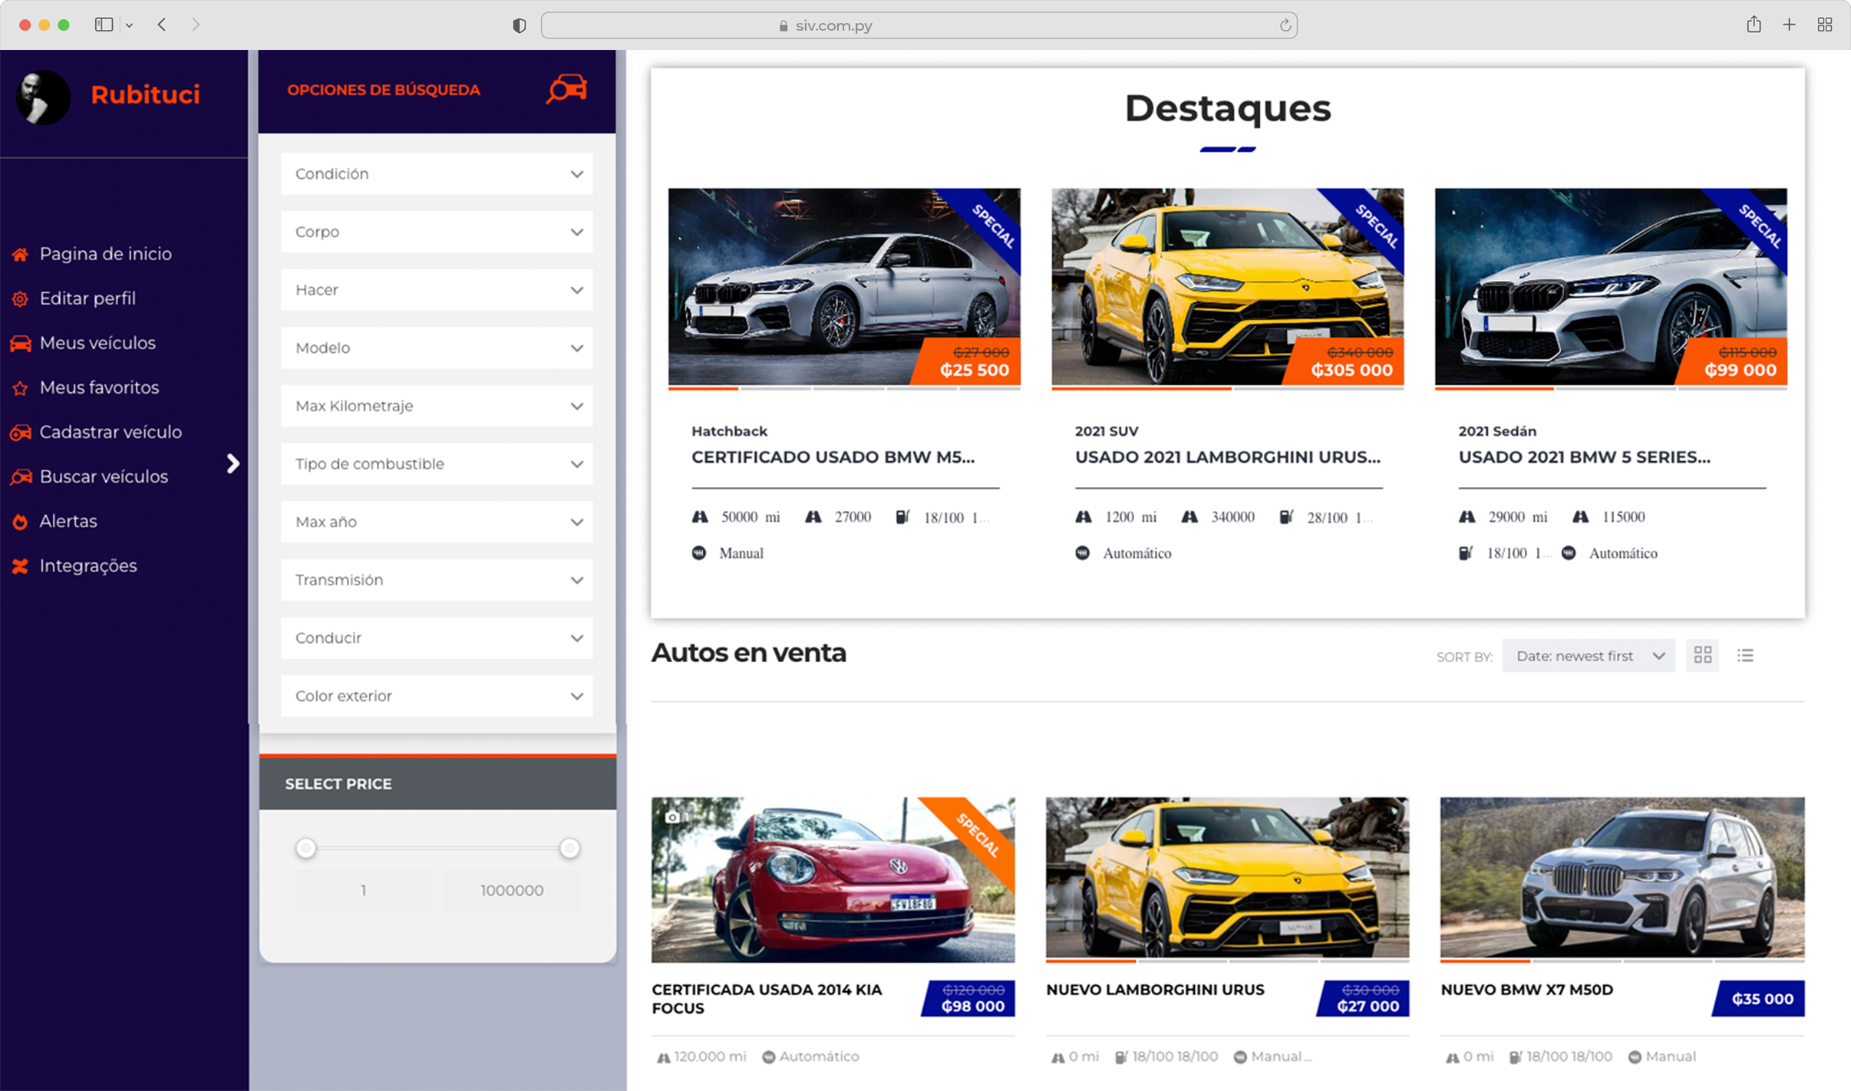The height and width of the screenshot is (1091, 1851).
Task: Open the Condición dropdown
Action: pos(437,174)
